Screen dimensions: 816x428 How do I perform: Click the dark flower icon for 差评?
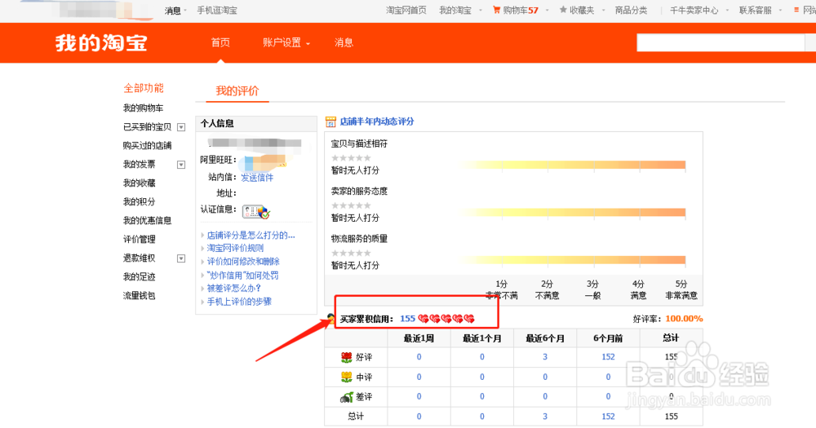347,397
